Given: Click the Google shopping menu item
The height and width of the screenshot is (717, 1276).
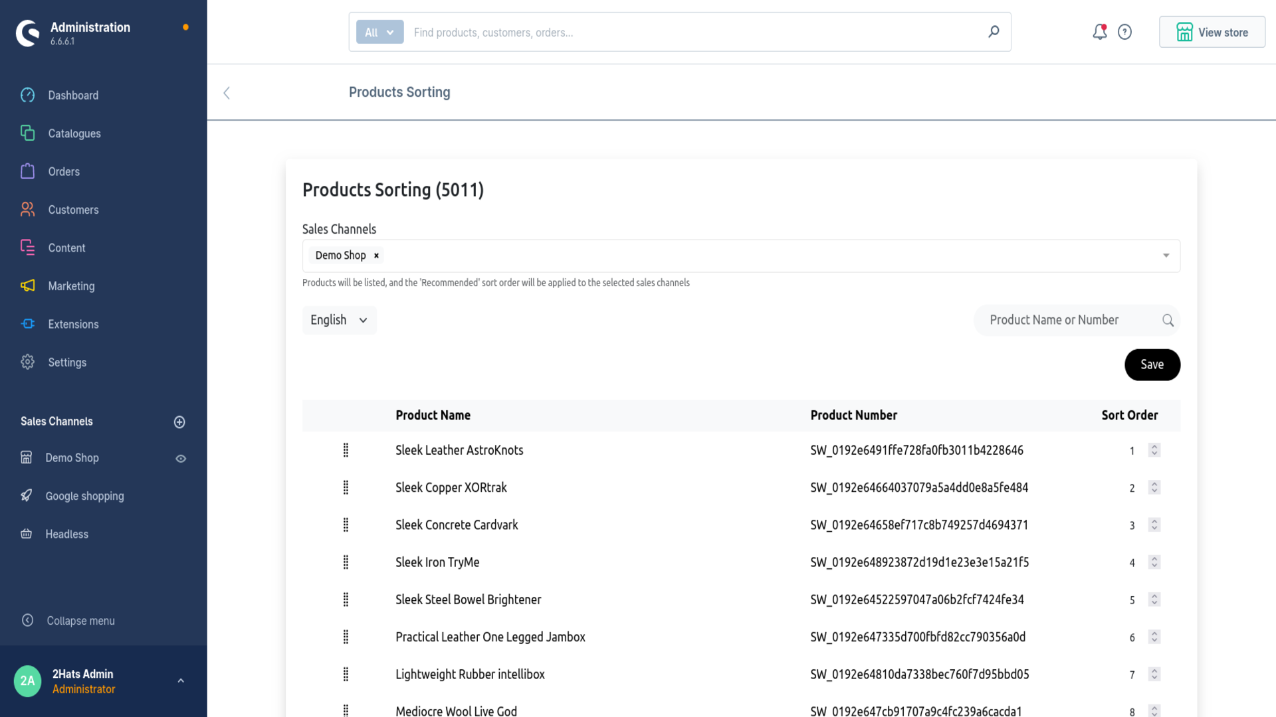Looking at the screenshot, I should (84, 495).
